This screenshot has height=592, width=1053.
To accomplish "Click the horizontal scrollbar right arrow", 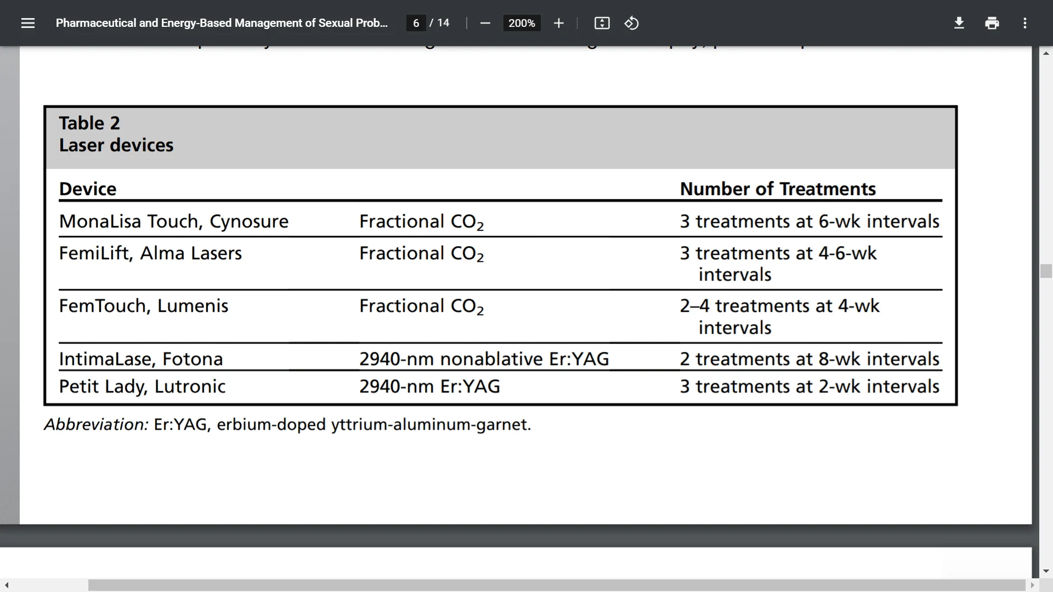I will (x=1032, y=585).
